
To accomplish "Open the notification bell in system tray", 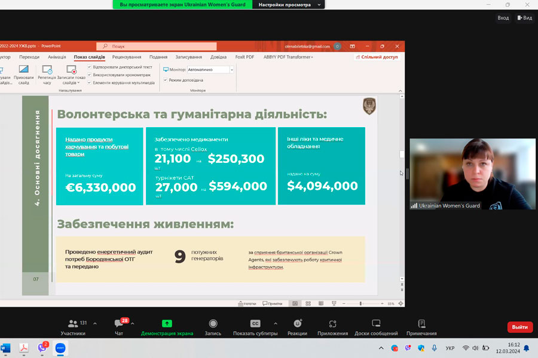I will 527,348.
